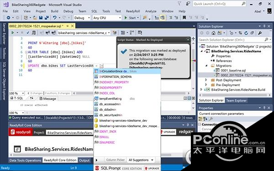Select INFORMATION_SCHEMA suggestion
This screenshot has height=171, width=274.
point(127,77)
